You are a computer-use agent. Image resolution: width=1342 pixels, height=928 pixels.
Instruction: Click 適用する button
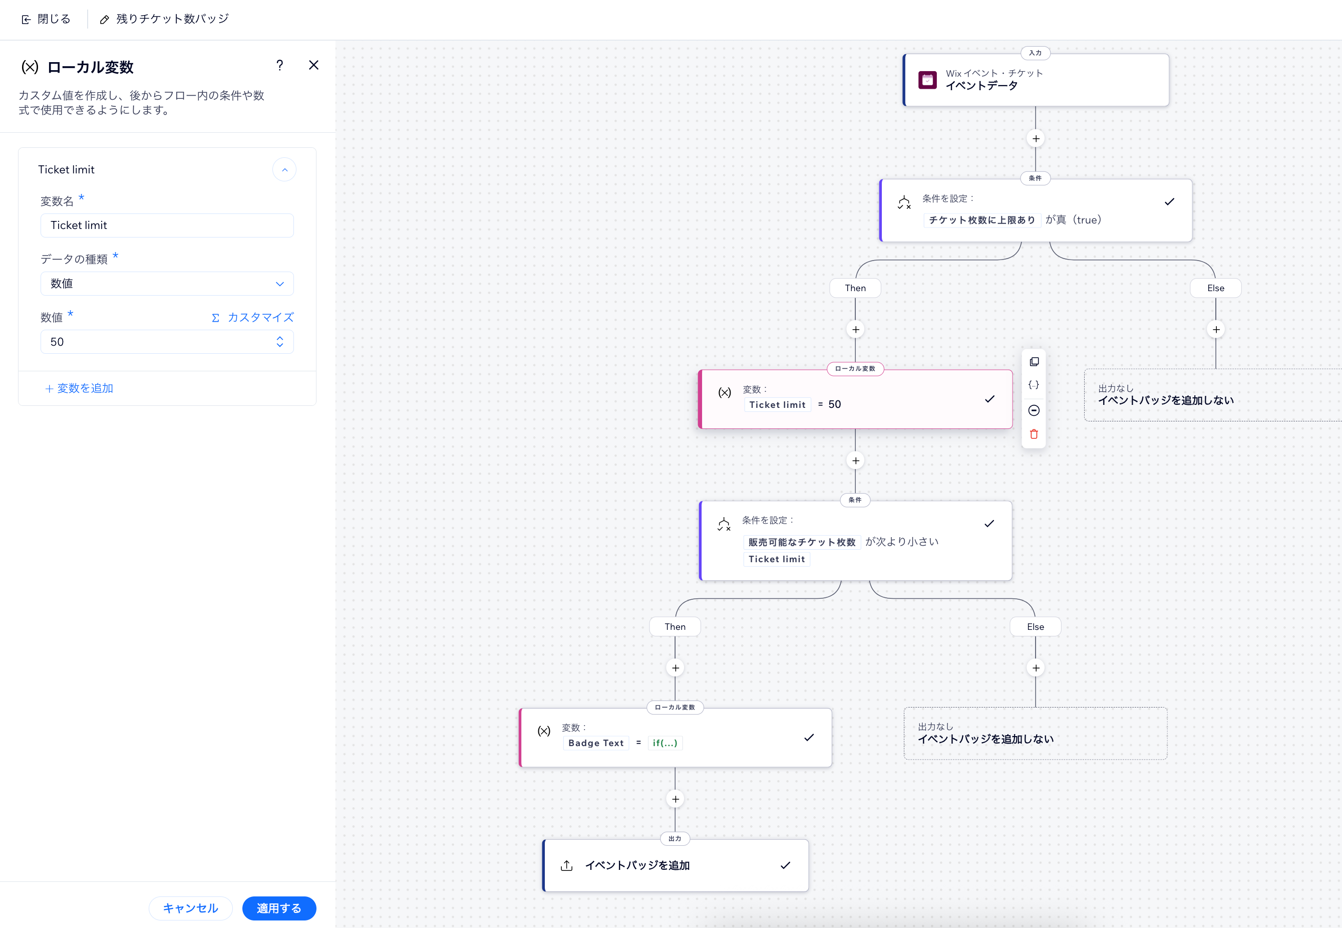279,908
